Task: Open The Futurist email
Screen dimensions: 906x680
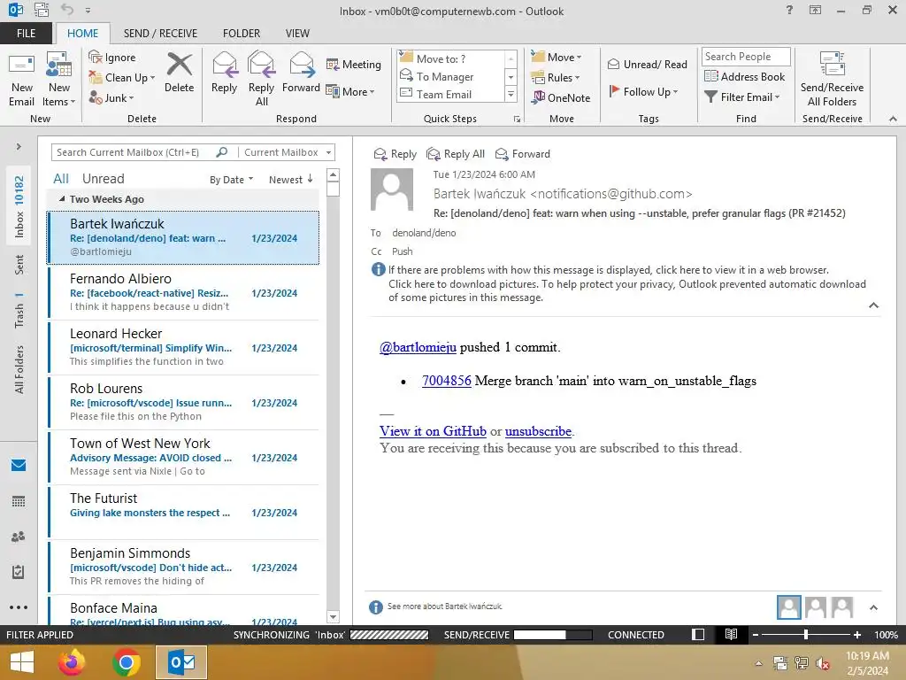Action: (x=184, y=512)
